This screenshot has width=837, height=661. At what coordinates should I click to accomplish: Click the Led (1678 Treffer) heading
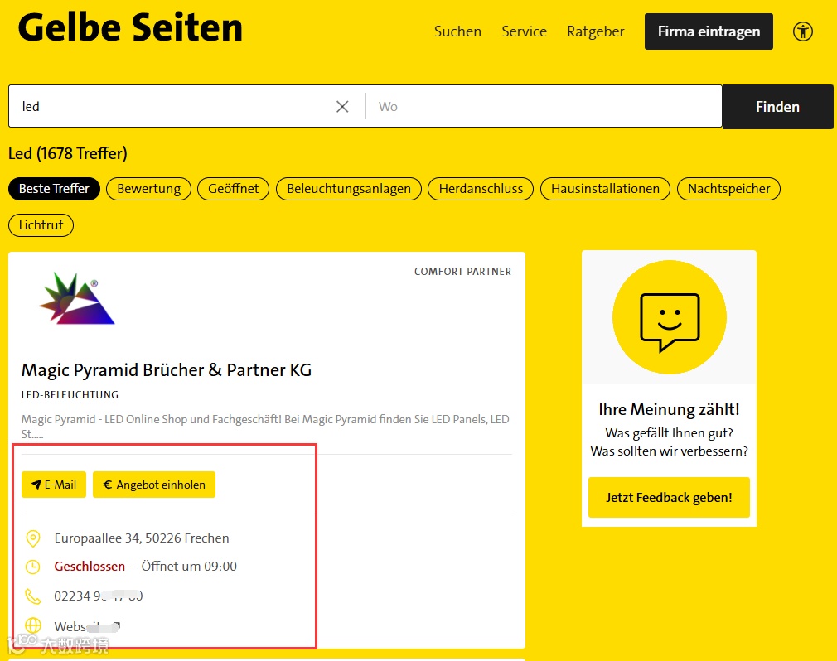(68, 153)
